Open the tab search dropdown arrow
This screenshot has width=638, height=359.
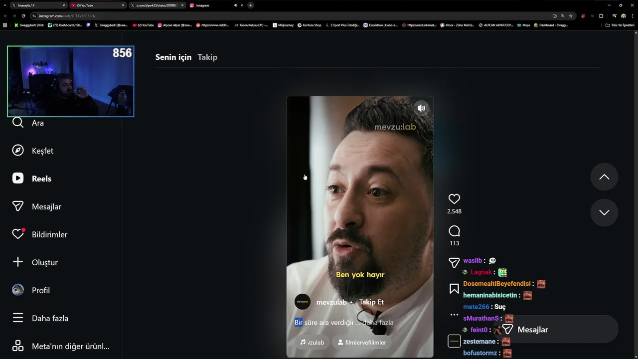[x=4, y=5]
